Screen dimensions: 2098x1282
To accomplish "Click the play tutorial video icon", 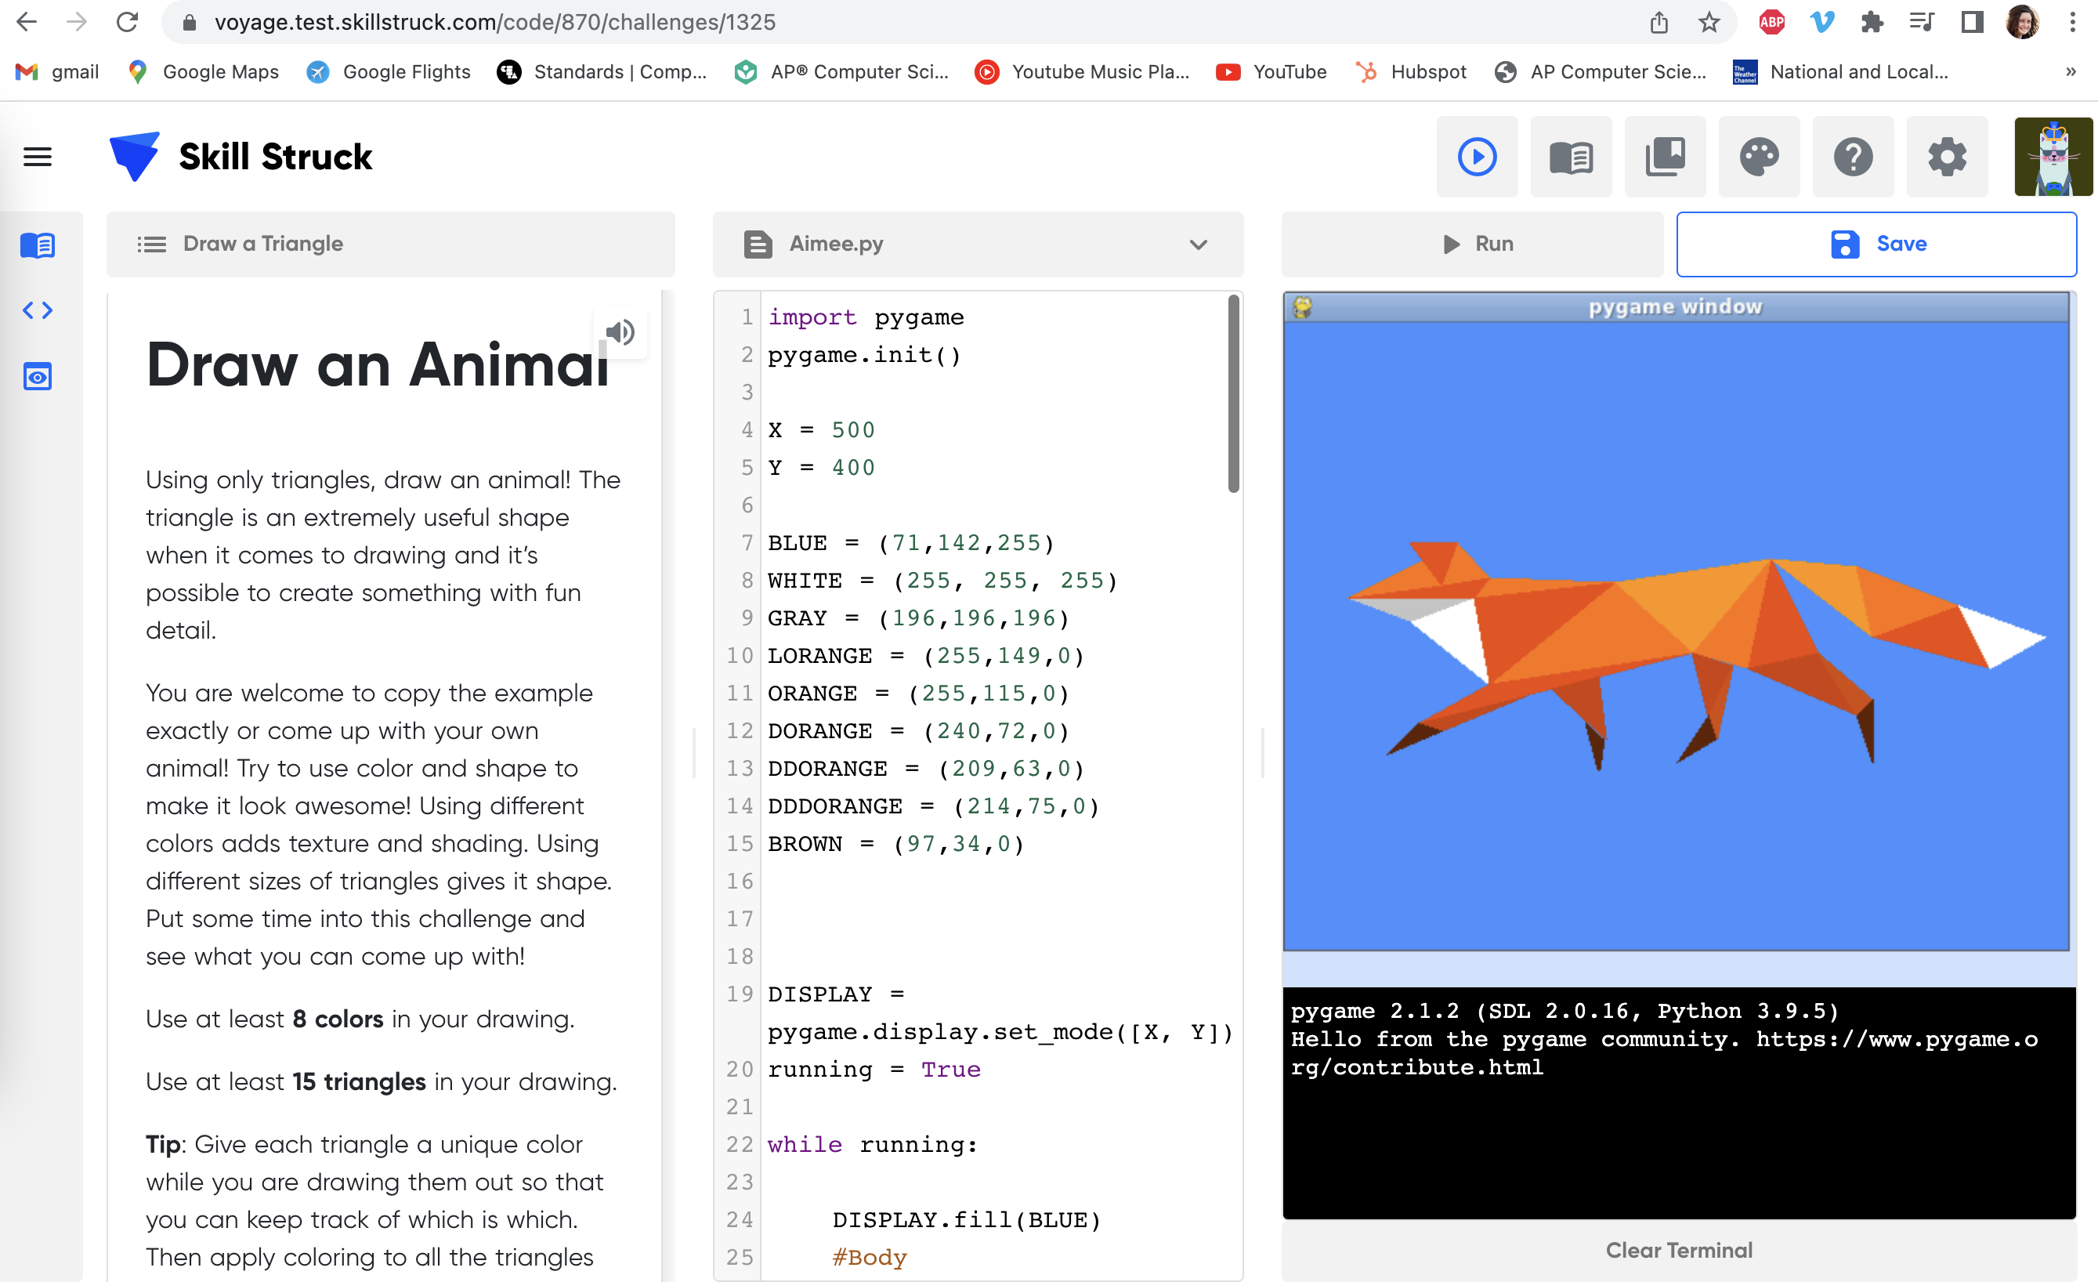I will pyautogui.click(x=1477, y=157).
